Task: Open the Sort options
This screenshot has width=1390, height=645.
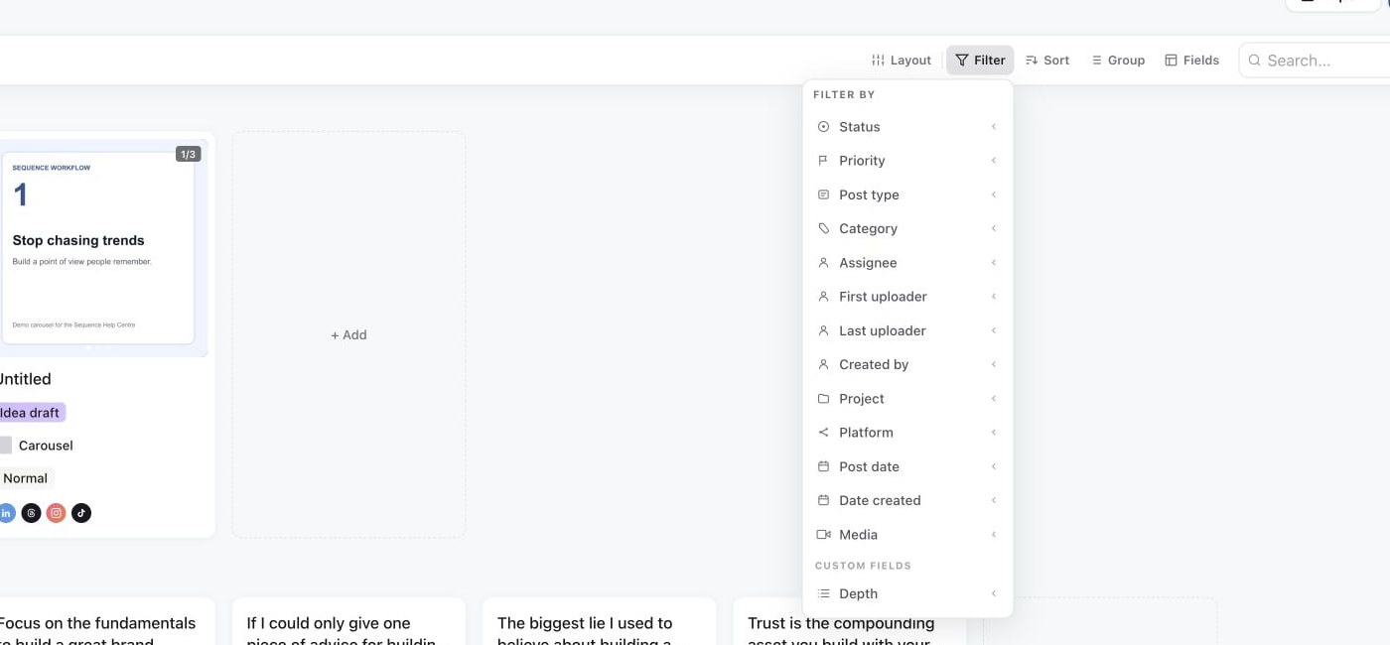Action: 1047,61
